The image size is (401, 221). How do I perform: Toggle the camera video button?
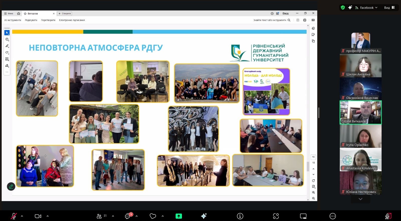click(38, 216)
